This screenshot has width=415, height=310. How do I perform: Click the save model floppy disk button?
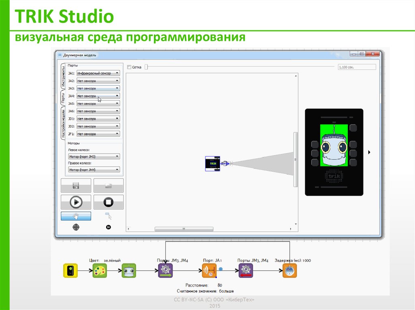pos(76,186)
